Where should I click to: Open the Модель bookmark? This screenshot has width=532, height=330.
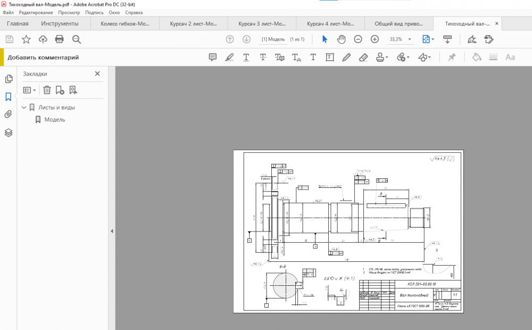coord(55,120)
